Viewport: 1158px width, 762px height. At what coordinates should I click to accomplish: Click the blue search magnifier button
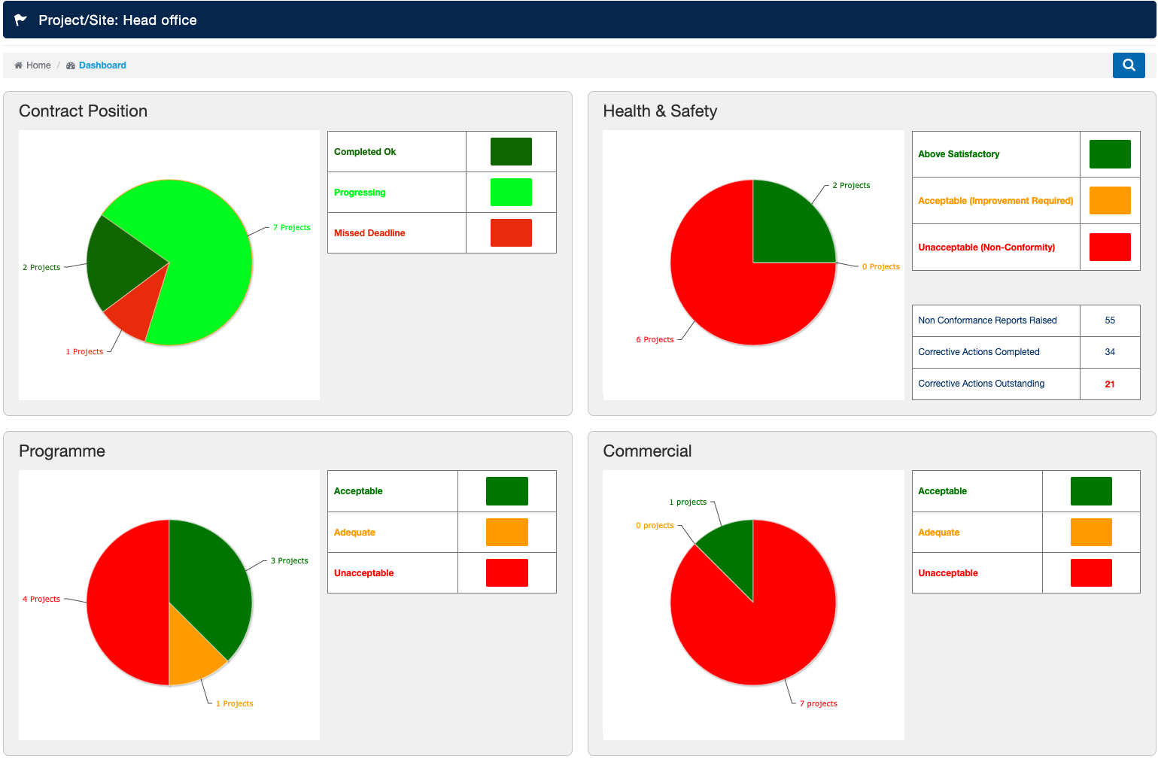tap(1128, 65)
